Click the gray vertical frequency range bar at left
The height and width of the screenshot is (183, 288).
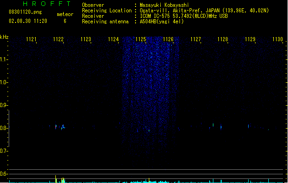(x=9, y=128)
